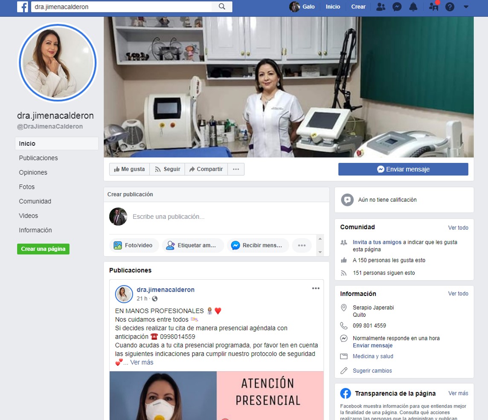
Task: Open Medicina y salud category link
Action: [373, 356]
